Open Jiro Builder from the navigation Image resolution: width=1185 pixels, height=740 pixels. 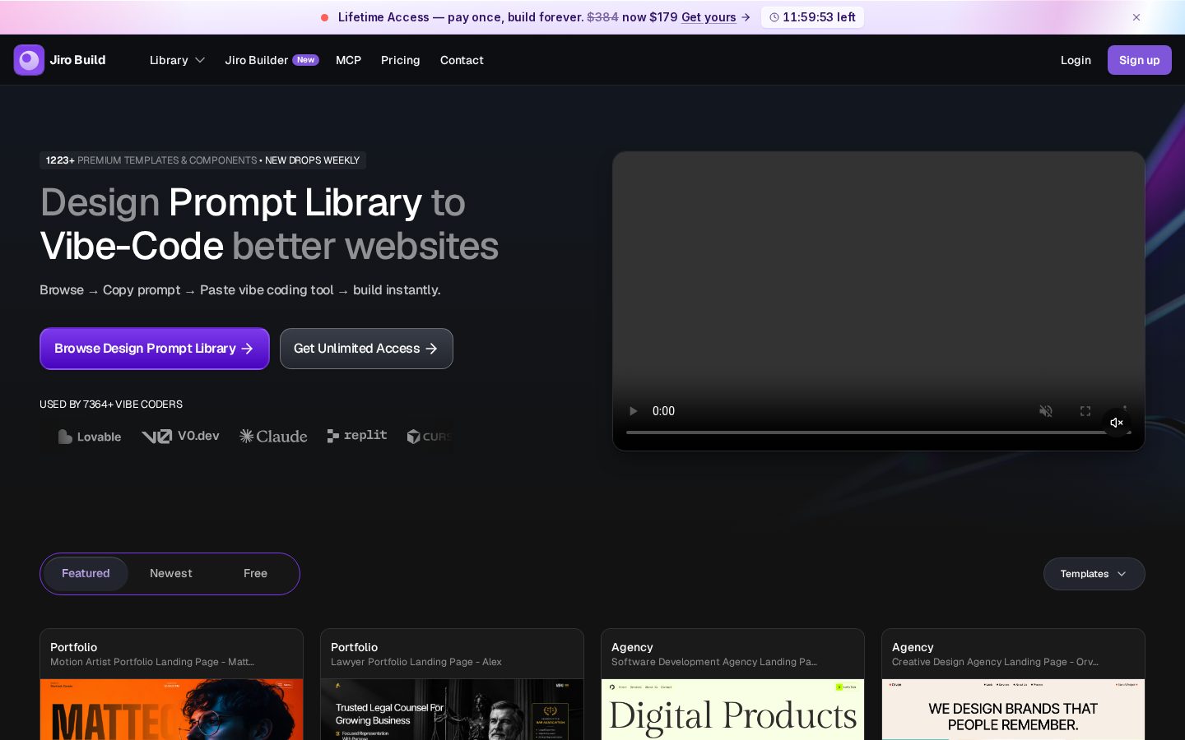click(x=272, y=60)
